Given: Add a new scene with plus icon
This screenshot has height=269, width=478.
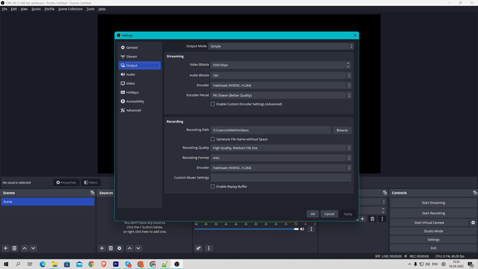Looking at the screenshot, I should [5, 248].
